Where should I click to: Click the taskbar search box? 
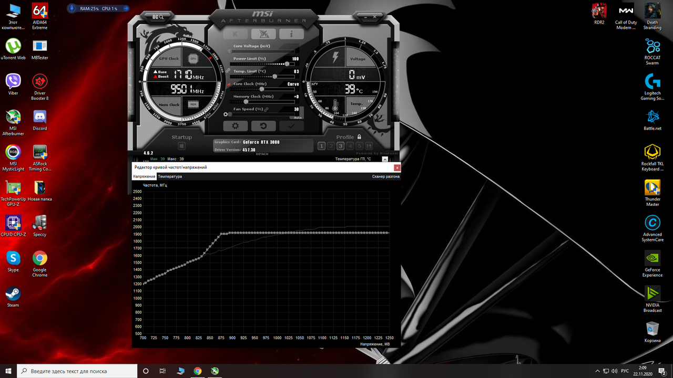pos(77,371)
